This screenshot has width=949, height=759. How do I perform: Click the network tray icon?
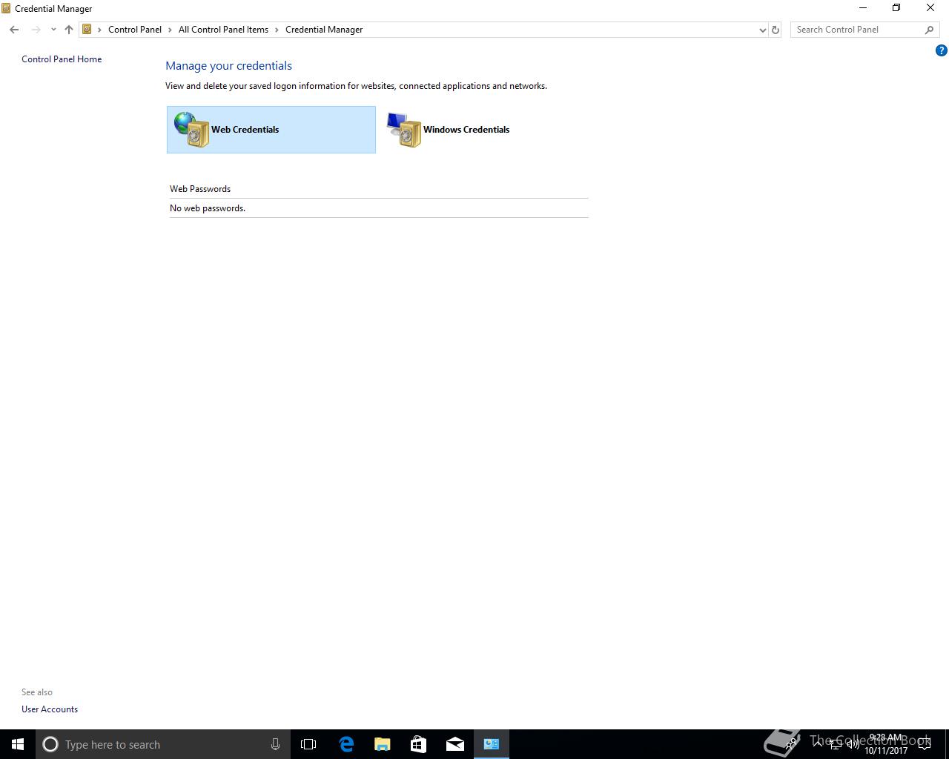point(835,744)
